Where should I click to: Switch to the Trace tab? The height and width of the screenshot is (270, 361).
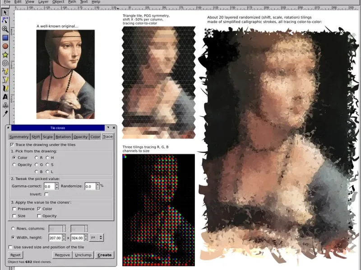point(107,136)
